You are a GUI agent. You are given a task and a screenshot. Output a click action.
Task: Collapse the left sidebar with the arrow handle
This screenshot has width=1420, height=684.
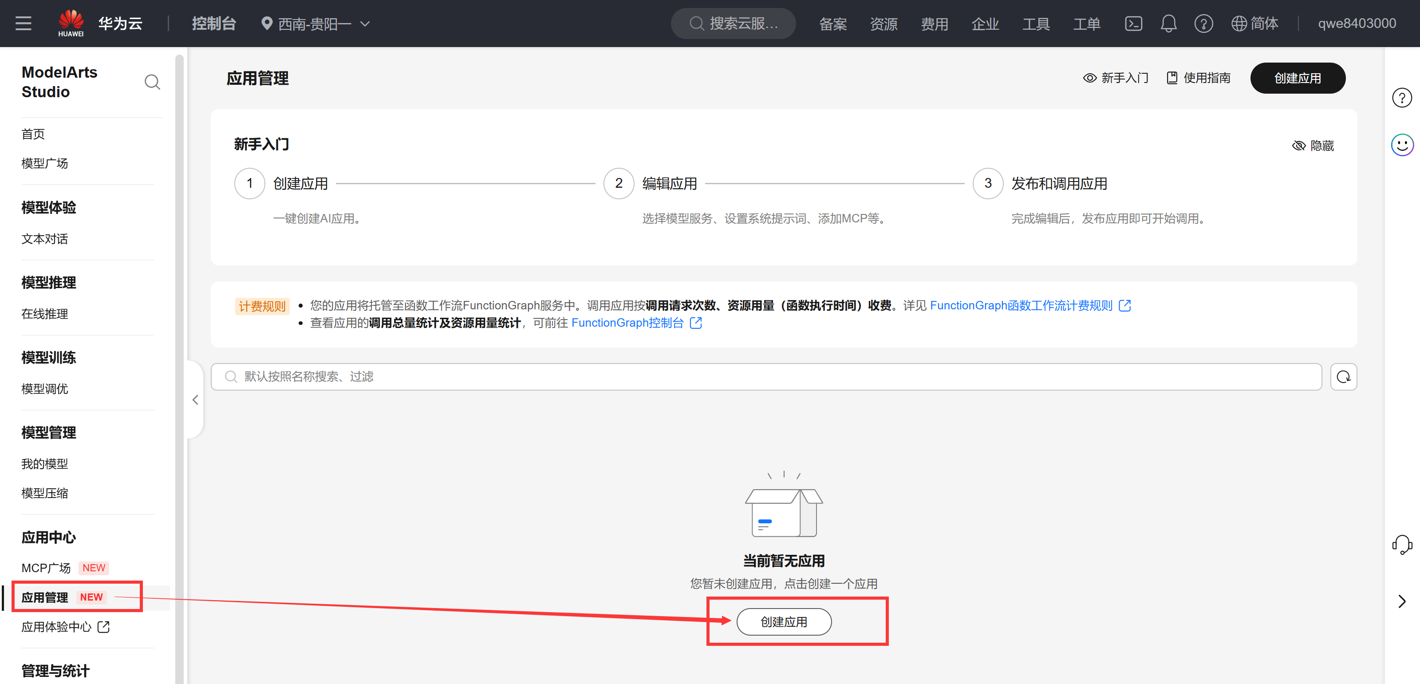(195, 399)
